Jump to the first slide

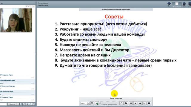126,103
